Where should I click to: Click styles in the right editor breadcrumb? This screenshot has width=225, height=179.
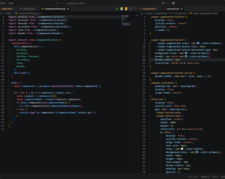point(149,13)
